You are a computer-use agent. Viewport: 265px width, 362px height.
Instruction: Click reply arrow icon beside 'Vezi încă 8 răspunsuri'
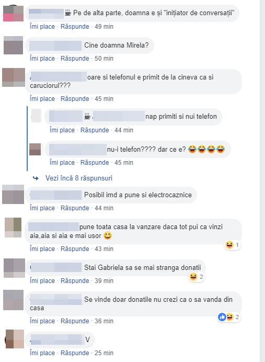(x=36, y=178)
